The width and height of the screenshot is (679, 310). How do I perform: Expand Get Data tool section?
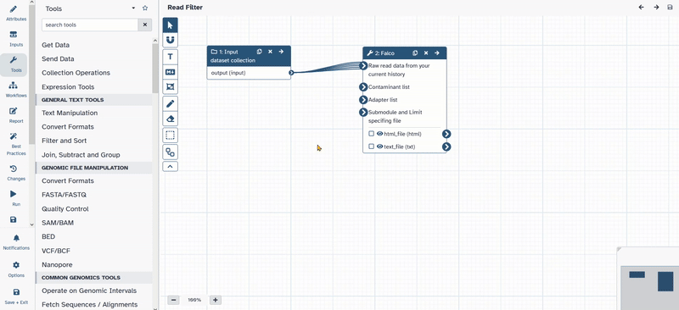click(55, 45)
